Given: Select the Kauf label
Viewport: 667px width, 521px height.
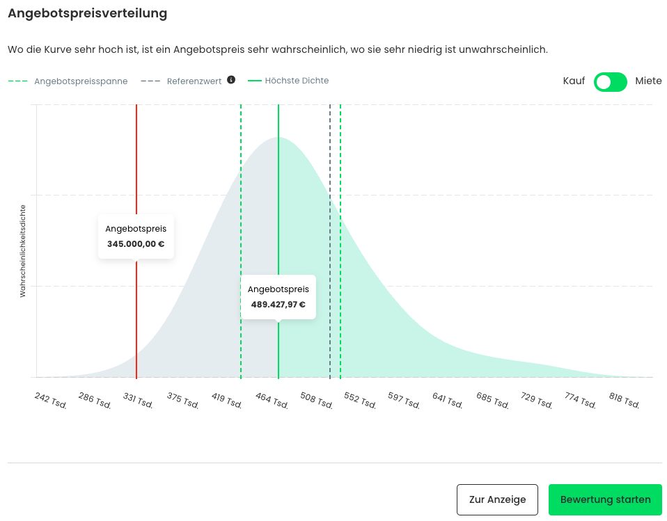Looking at the screenshot, I should [574, 81].
